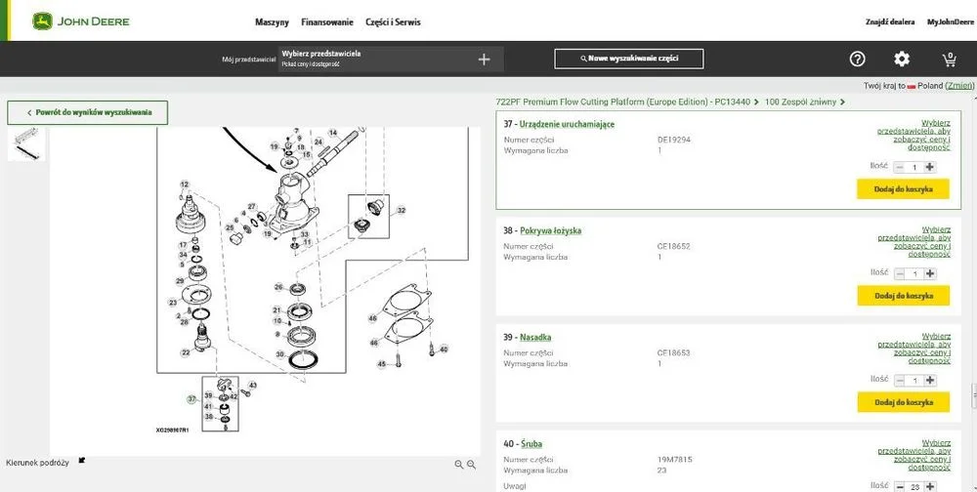Decrease quantity for item 39 Nasadka
This screenshot has height=492, width=977.
pyautogui.click(x=900, y=380)
